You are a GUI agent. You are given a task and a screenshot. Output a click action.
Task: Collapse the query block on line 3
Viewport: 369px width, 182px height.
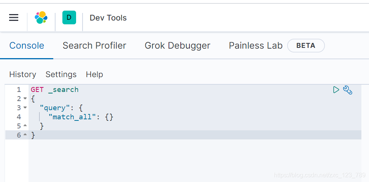[x=25, y=108]
